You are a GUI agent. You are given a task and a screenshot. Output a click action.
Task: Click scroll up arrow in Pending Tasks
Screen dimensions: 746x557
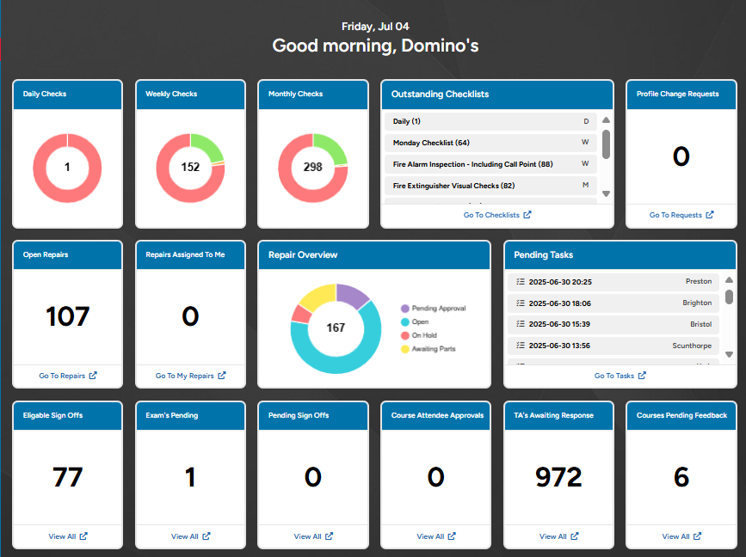click(729, 280)
